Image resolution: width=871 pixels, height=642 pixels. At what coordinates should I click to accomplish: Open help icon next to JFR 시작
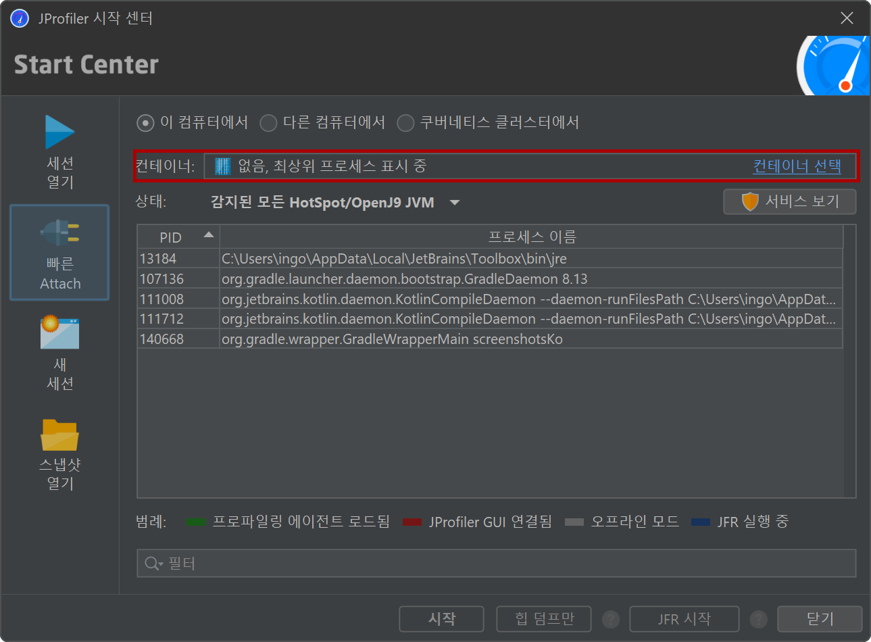tap(759, 619)
